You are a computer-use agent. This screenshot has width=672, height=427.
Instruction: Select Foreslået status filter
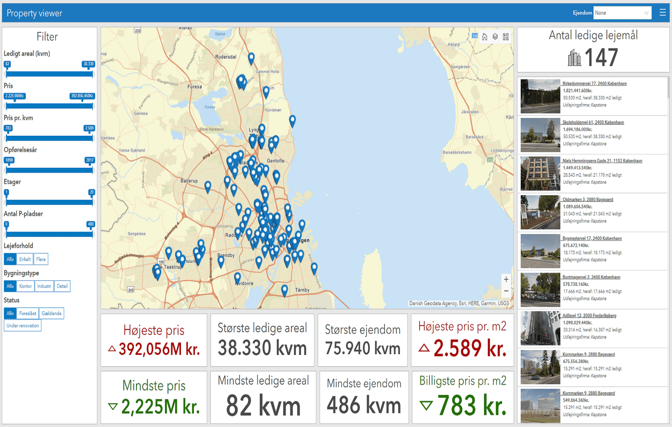[x=28, y=314]
